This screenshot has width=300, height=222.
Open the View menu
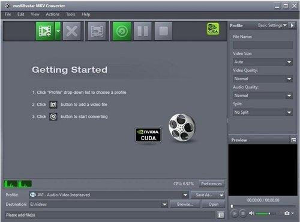(x=35, y=14)
